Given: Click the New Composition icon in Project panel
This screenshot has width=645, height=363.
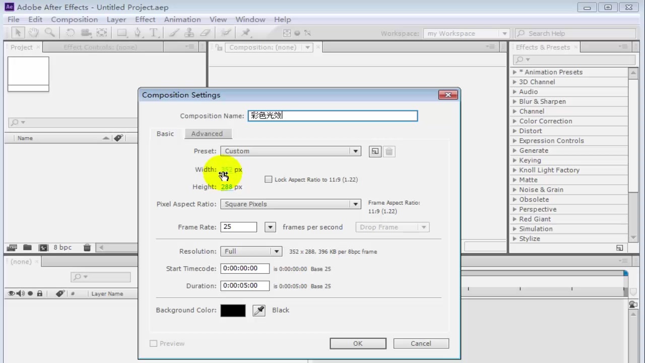Looking at the screenshot, I should tap(43, 248).
